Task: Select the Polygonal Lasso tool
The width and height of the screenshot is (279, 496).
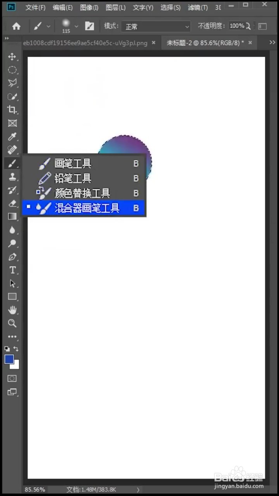Action: click(x=12, y=83)
